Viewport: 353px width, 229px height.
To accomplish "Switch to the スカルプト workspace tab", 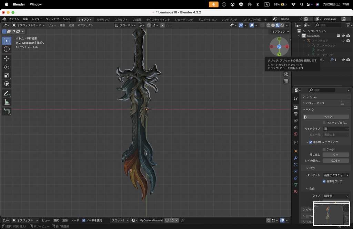I will pos(121,20).
